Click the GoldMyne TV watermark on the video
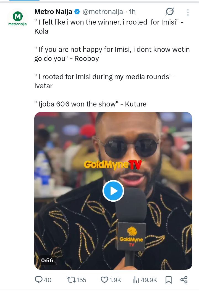The height and width of the screenshot is (291, 199). point(113,165)
